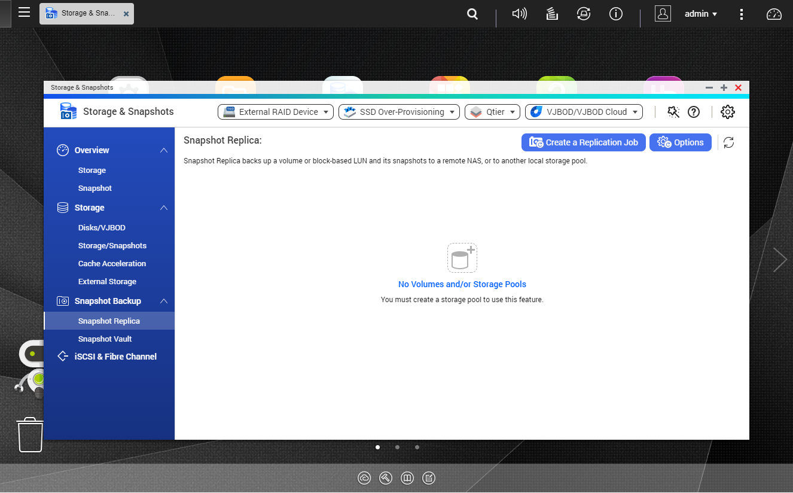Switch to second desktop page dot

[x=397, y=447]
